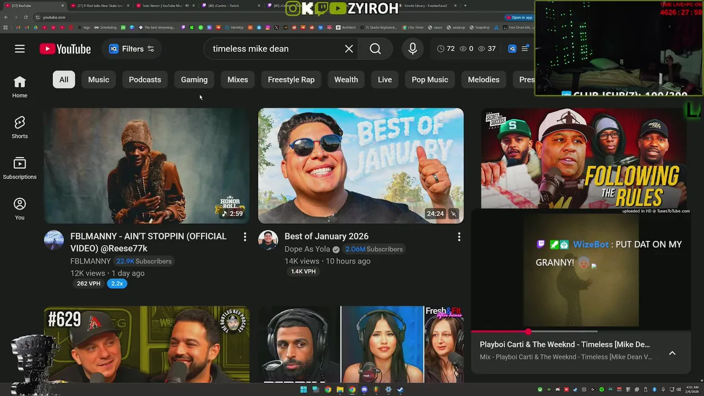The height and width of the screenshot is (396, 704).
Task: Open the You sidebar item
Action: tap(20, 210)
